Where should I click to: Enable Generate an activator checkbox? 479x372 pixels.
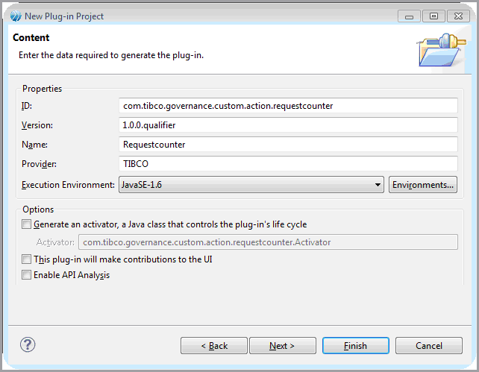pyautogui.click(x=27, y=224)
